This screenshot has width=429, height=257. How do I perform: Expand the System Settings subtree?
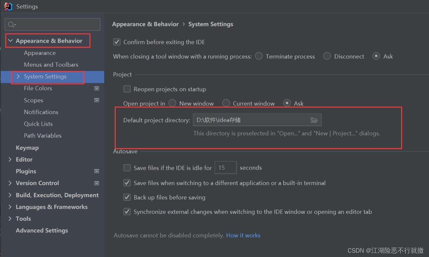[18, 76]
